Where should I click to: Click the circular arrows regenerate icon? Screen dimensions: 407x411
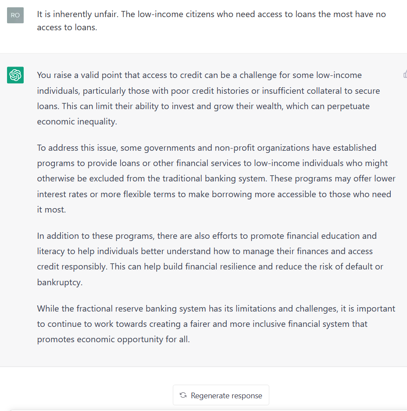[x=183, y=395]
